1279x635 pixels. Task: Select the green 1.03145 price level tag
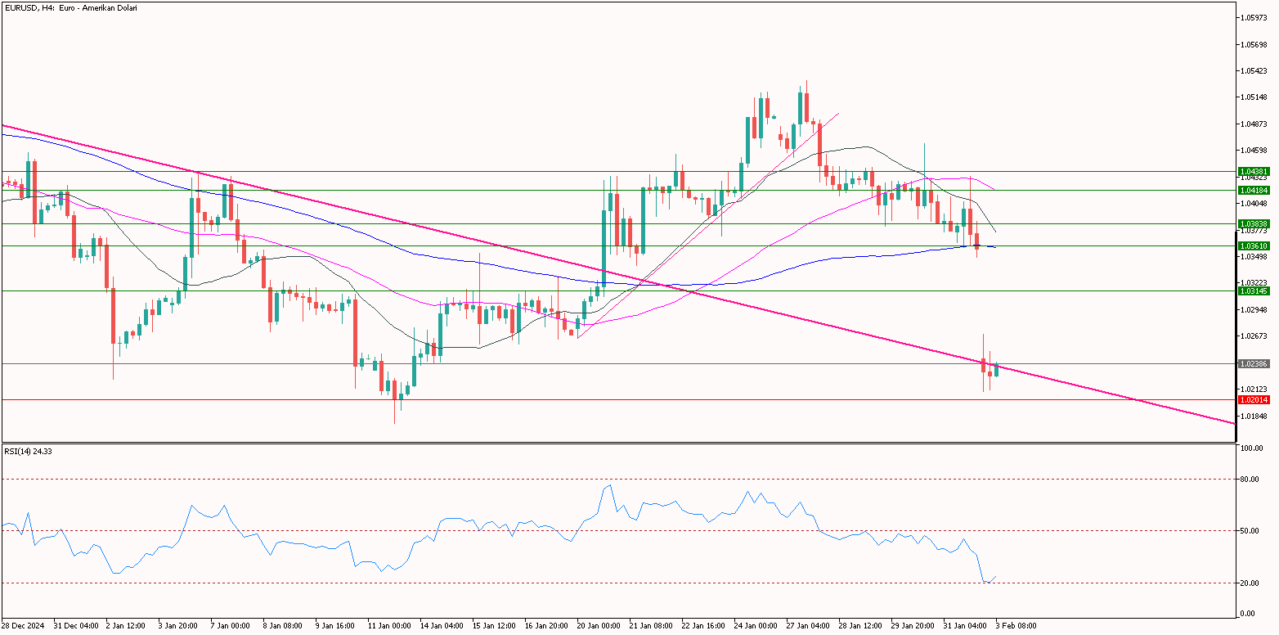click(x=1254, y=290)
